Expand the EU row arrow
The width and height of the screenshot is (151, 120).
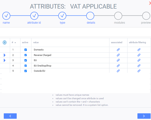(4, 60)
